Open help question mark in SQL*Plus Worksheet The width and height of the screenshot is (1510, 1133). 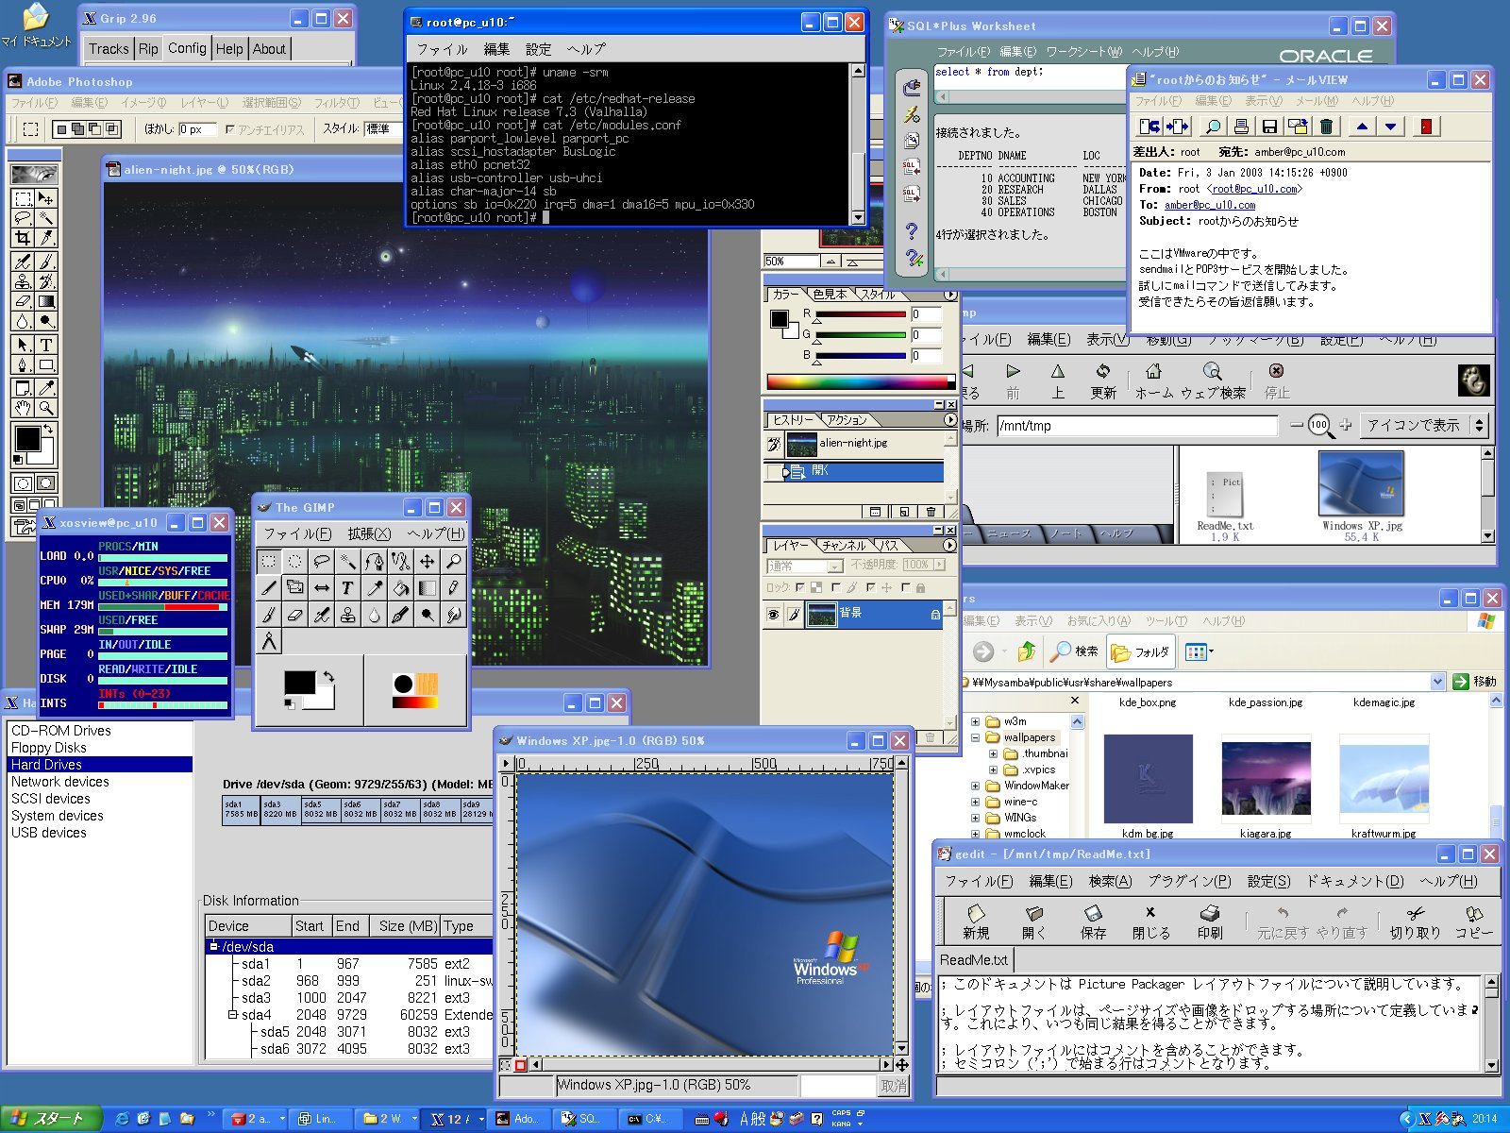pos(911,230)
